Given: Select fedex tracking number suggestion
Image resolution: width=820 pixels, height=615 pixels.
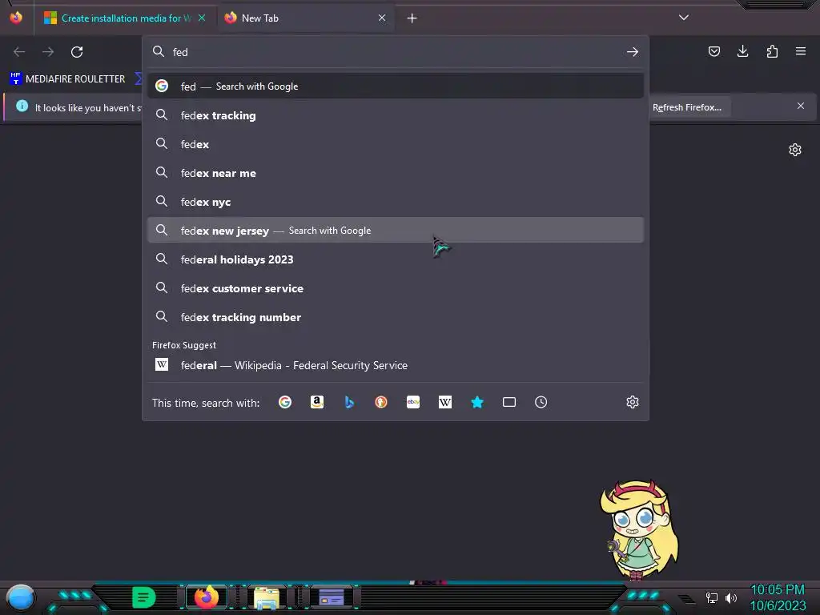Looking at the screenshot, I should [396, 317].
